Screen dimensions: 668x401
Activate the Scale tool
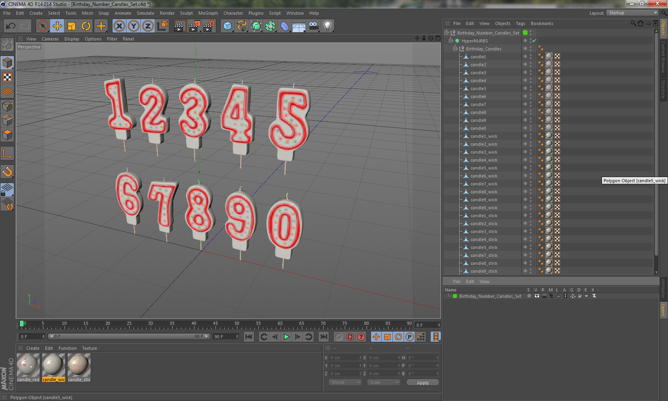(x=72, y=26)
